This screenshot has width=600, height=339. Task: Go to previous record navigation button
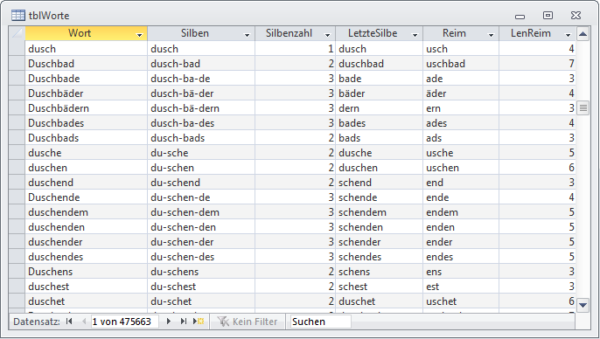pyautogui.click(x=84, y=322)
